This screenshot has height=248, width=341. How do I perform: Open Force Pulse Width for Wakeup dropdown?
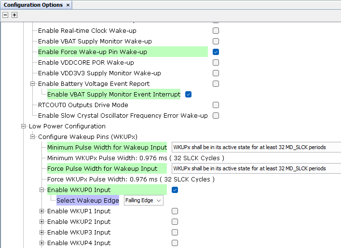pos(256,168)
